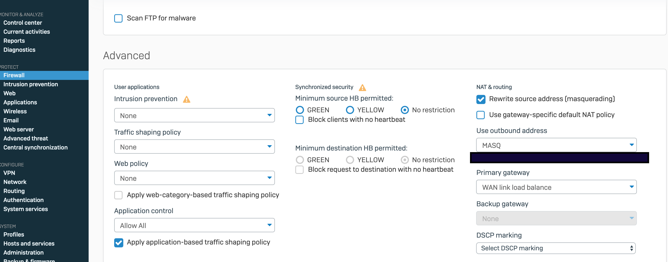Viewport: 668px width, 262px height.
Task: Go to Intrusion prevention sidebar menu
Action: click(x=31, y=84)
